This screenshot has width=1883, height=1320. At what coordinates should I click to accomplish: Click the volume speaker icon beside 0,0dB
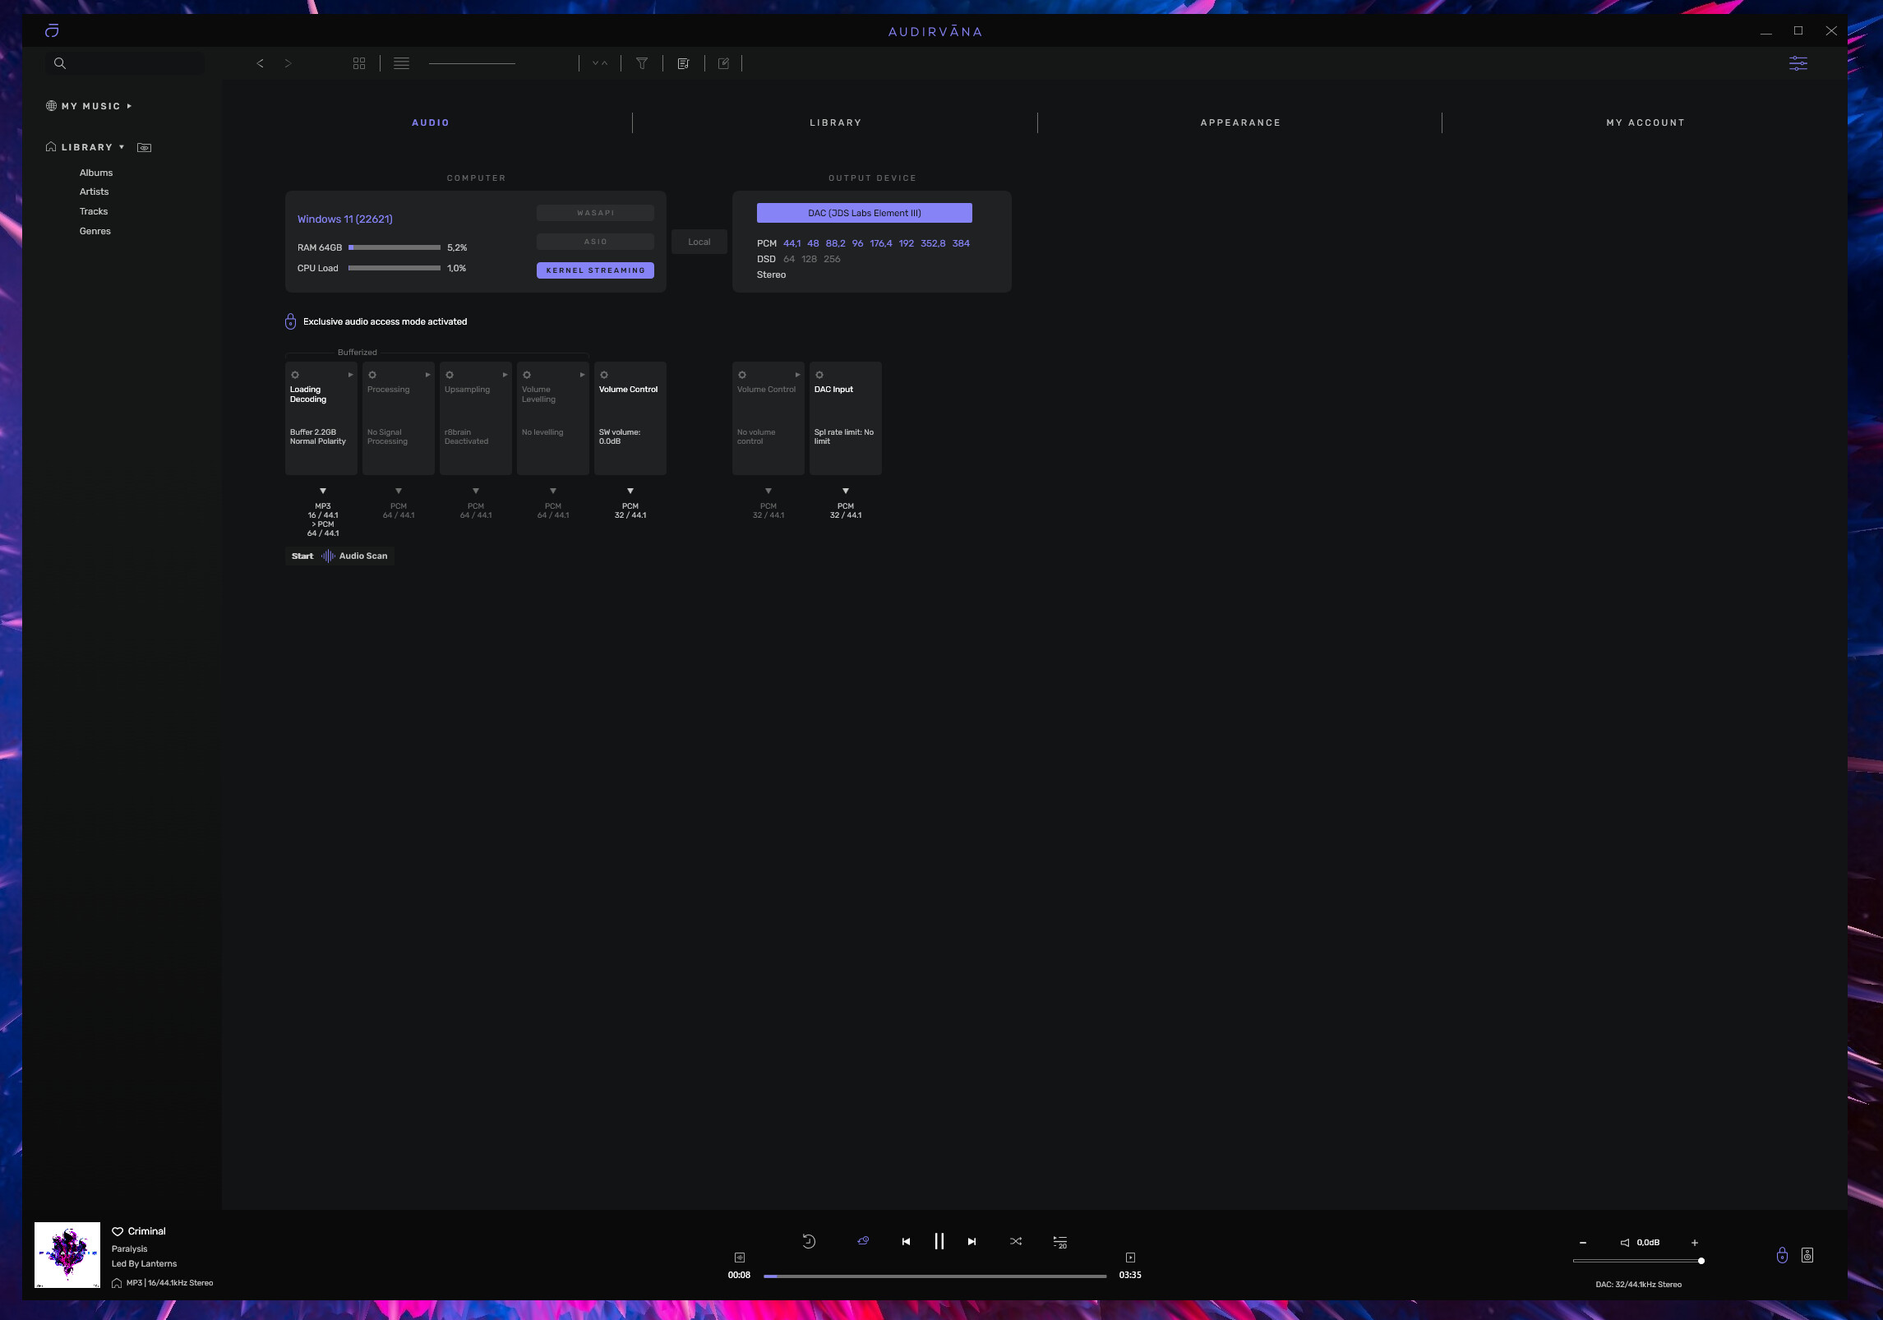tap(1625, 1243)
